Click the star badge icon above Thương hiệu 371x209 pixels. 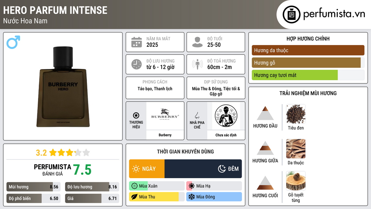click(136, 115)
